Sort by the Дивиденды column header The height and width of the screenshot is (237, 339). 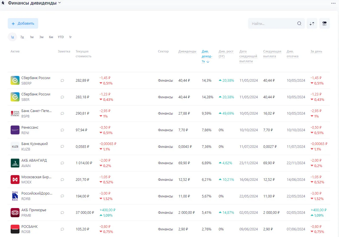(x=187, y=51)
